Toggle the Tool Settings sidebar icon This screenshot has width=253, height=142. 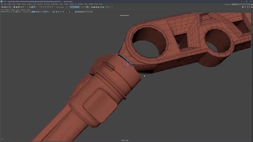pyautogui.click(x=249, y=7)
